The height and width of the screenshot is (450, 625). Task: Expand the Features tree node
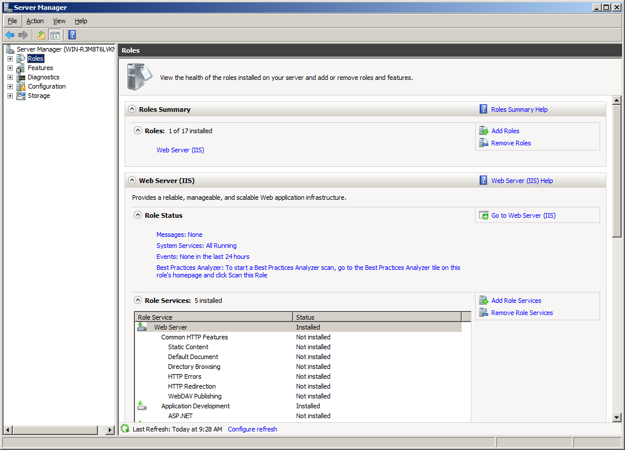(10, 68)
